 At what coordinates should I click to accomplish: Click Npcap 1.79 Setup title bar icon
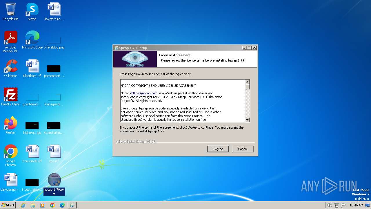pos(116,48)
